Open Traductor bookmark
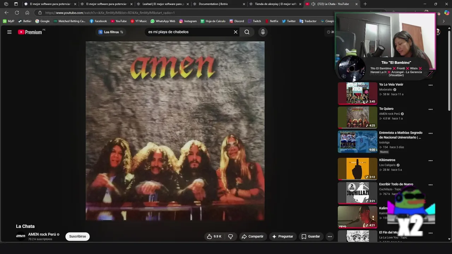 tap(308, 21)
